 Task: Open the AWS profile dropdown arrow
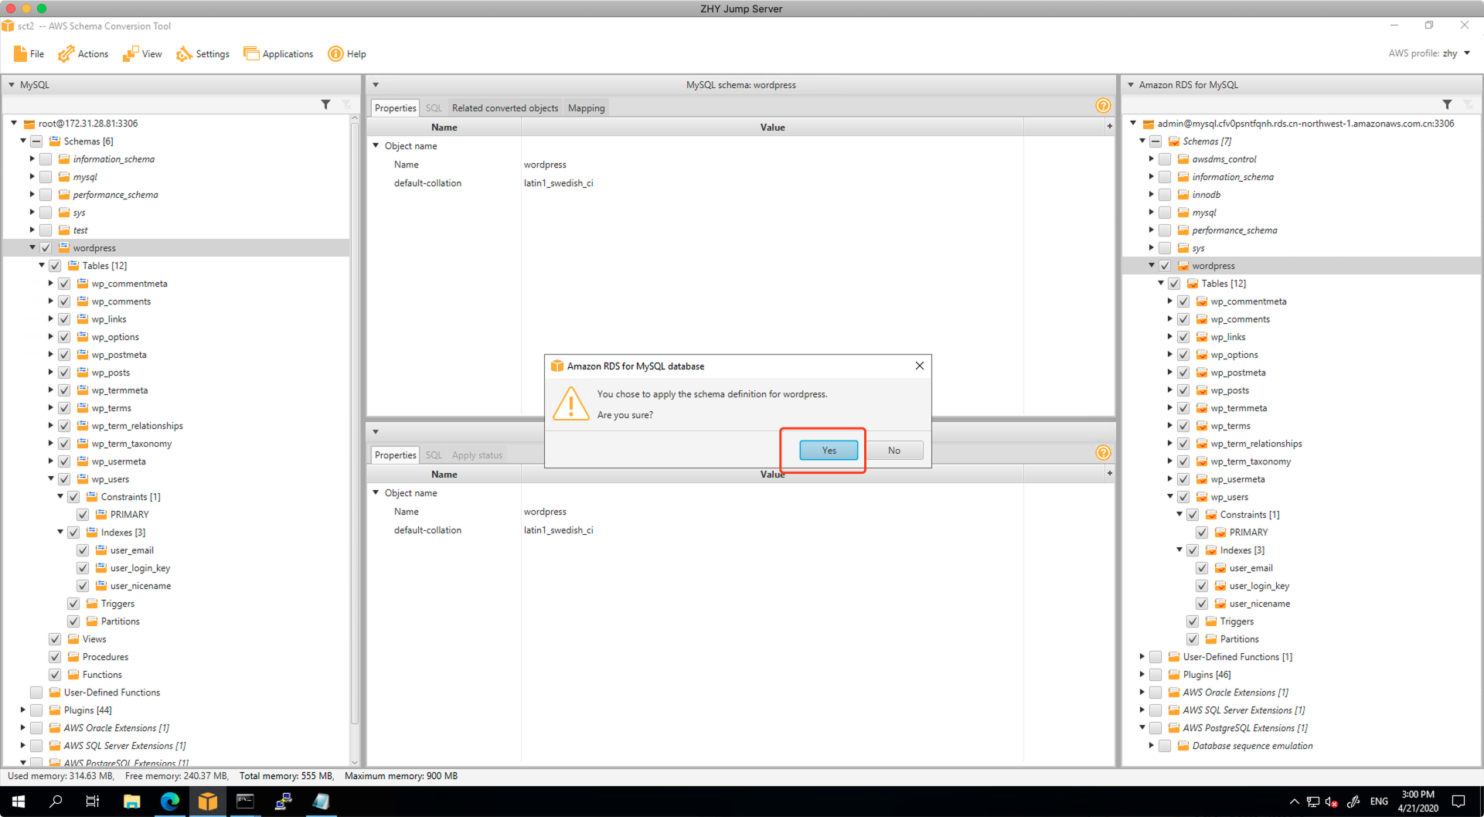coord(1467,53)
